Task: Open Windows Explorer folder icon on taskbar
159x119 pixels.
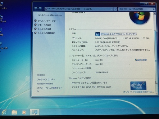Action: 14,112
